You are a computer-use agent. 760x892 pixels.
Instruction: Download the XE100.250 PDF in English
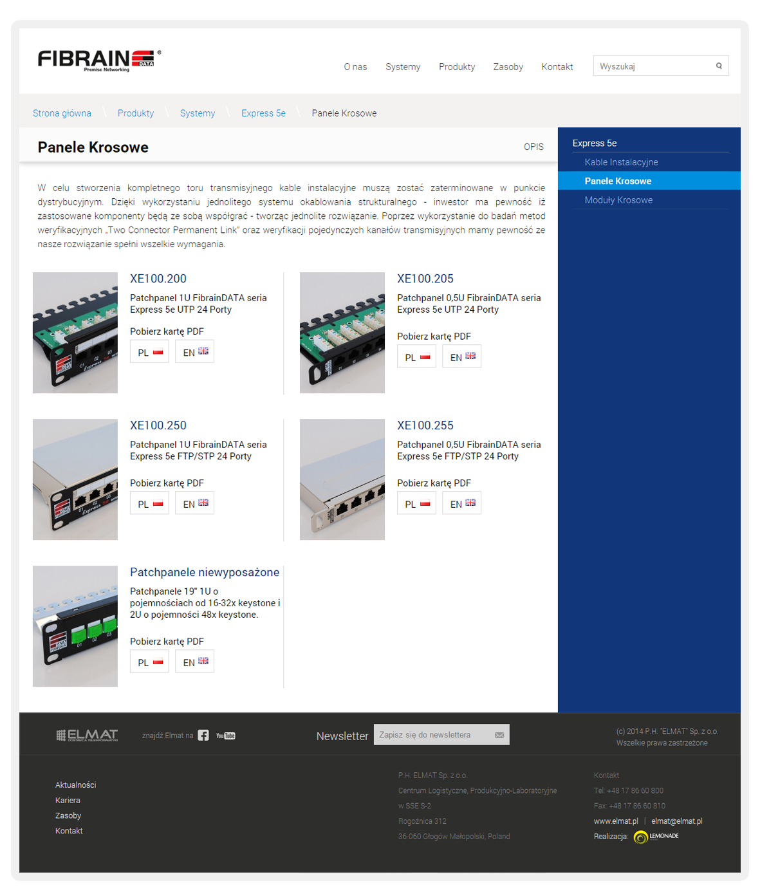[x=194, y=503]
